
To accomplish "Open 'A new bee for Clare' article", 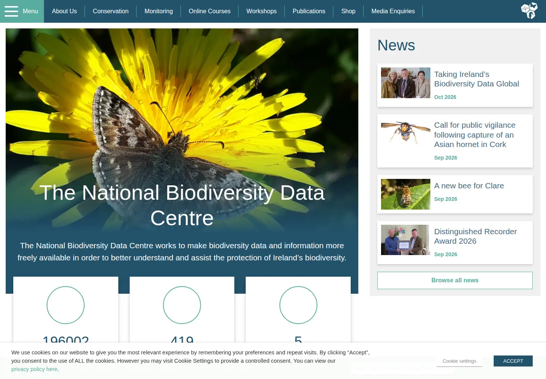I will [469, 186].
